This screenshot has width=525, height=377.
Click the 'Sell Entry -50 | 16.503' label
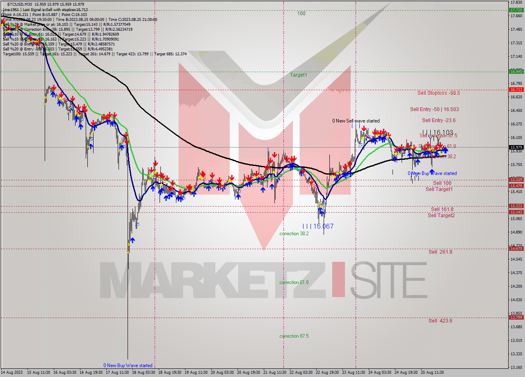tap(434, 109)
